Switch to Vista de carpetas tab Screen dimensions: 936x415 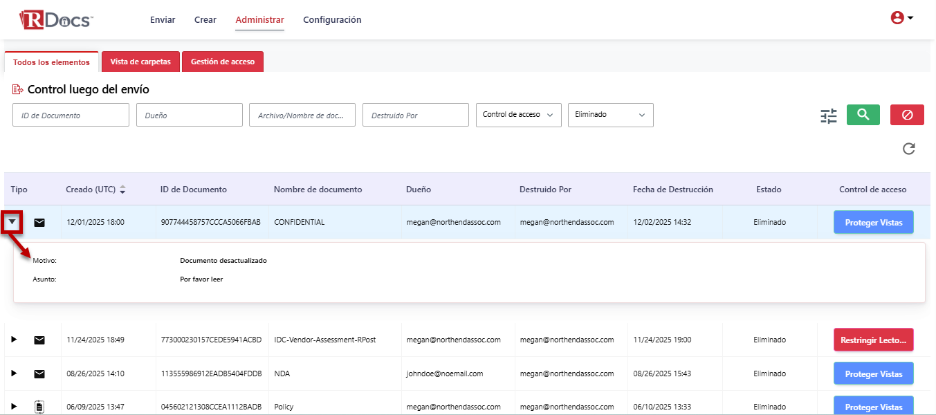tap(140, 62)
